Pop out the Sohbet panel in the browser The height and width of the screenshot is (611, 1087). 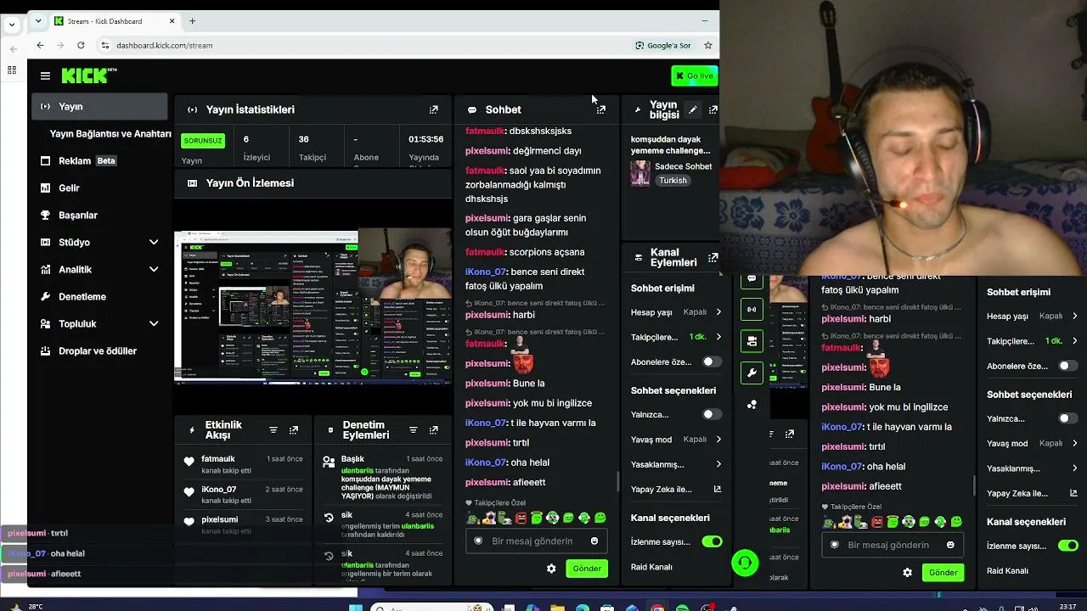[x=600, y=109]
